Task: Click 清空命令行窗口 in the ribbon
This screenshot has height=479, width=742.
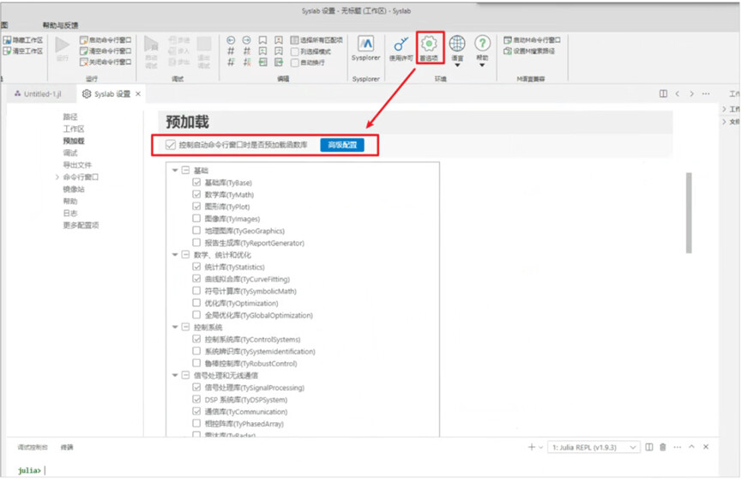Action: pyautogui.click(x=106, y=52)
